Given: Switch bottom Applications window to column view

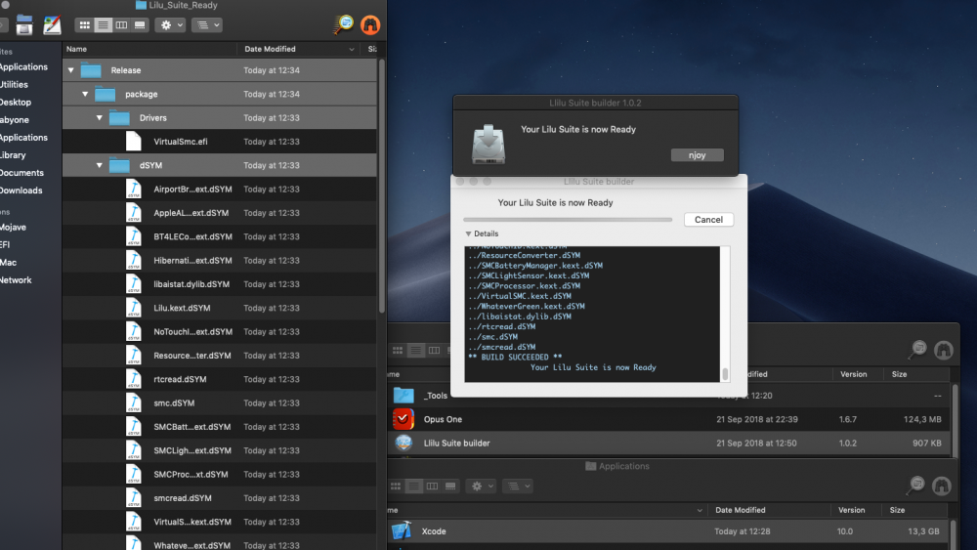Looking at the screenshot, I should click(432, 486).
